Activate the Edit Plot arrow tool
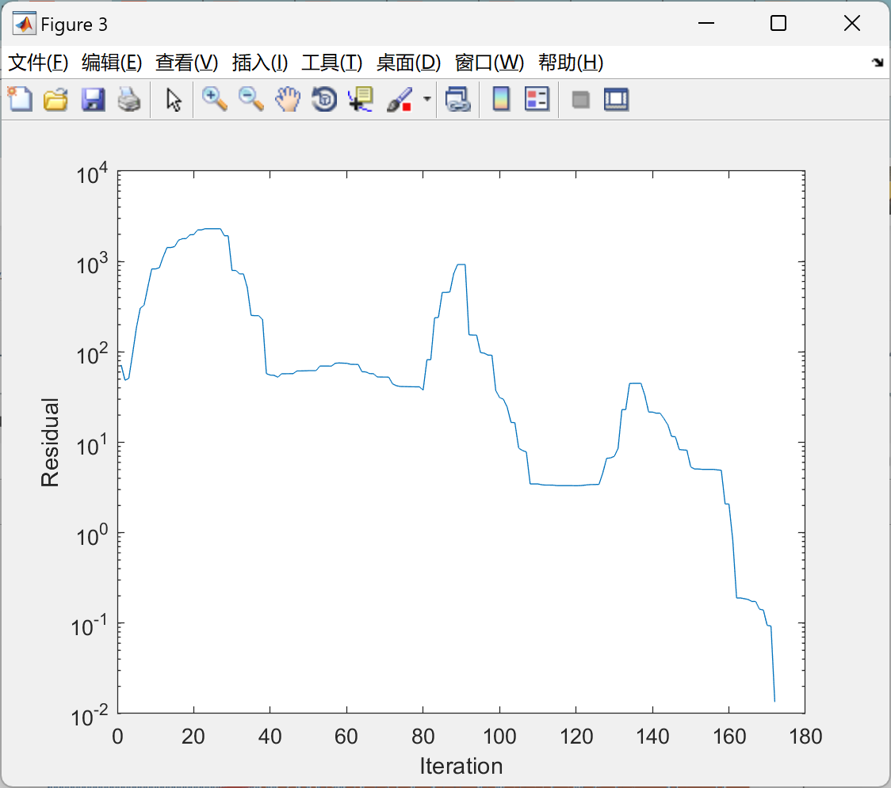The height and width of the screenshot is (788, 891). pyautogui.click(x=174, y=100)
